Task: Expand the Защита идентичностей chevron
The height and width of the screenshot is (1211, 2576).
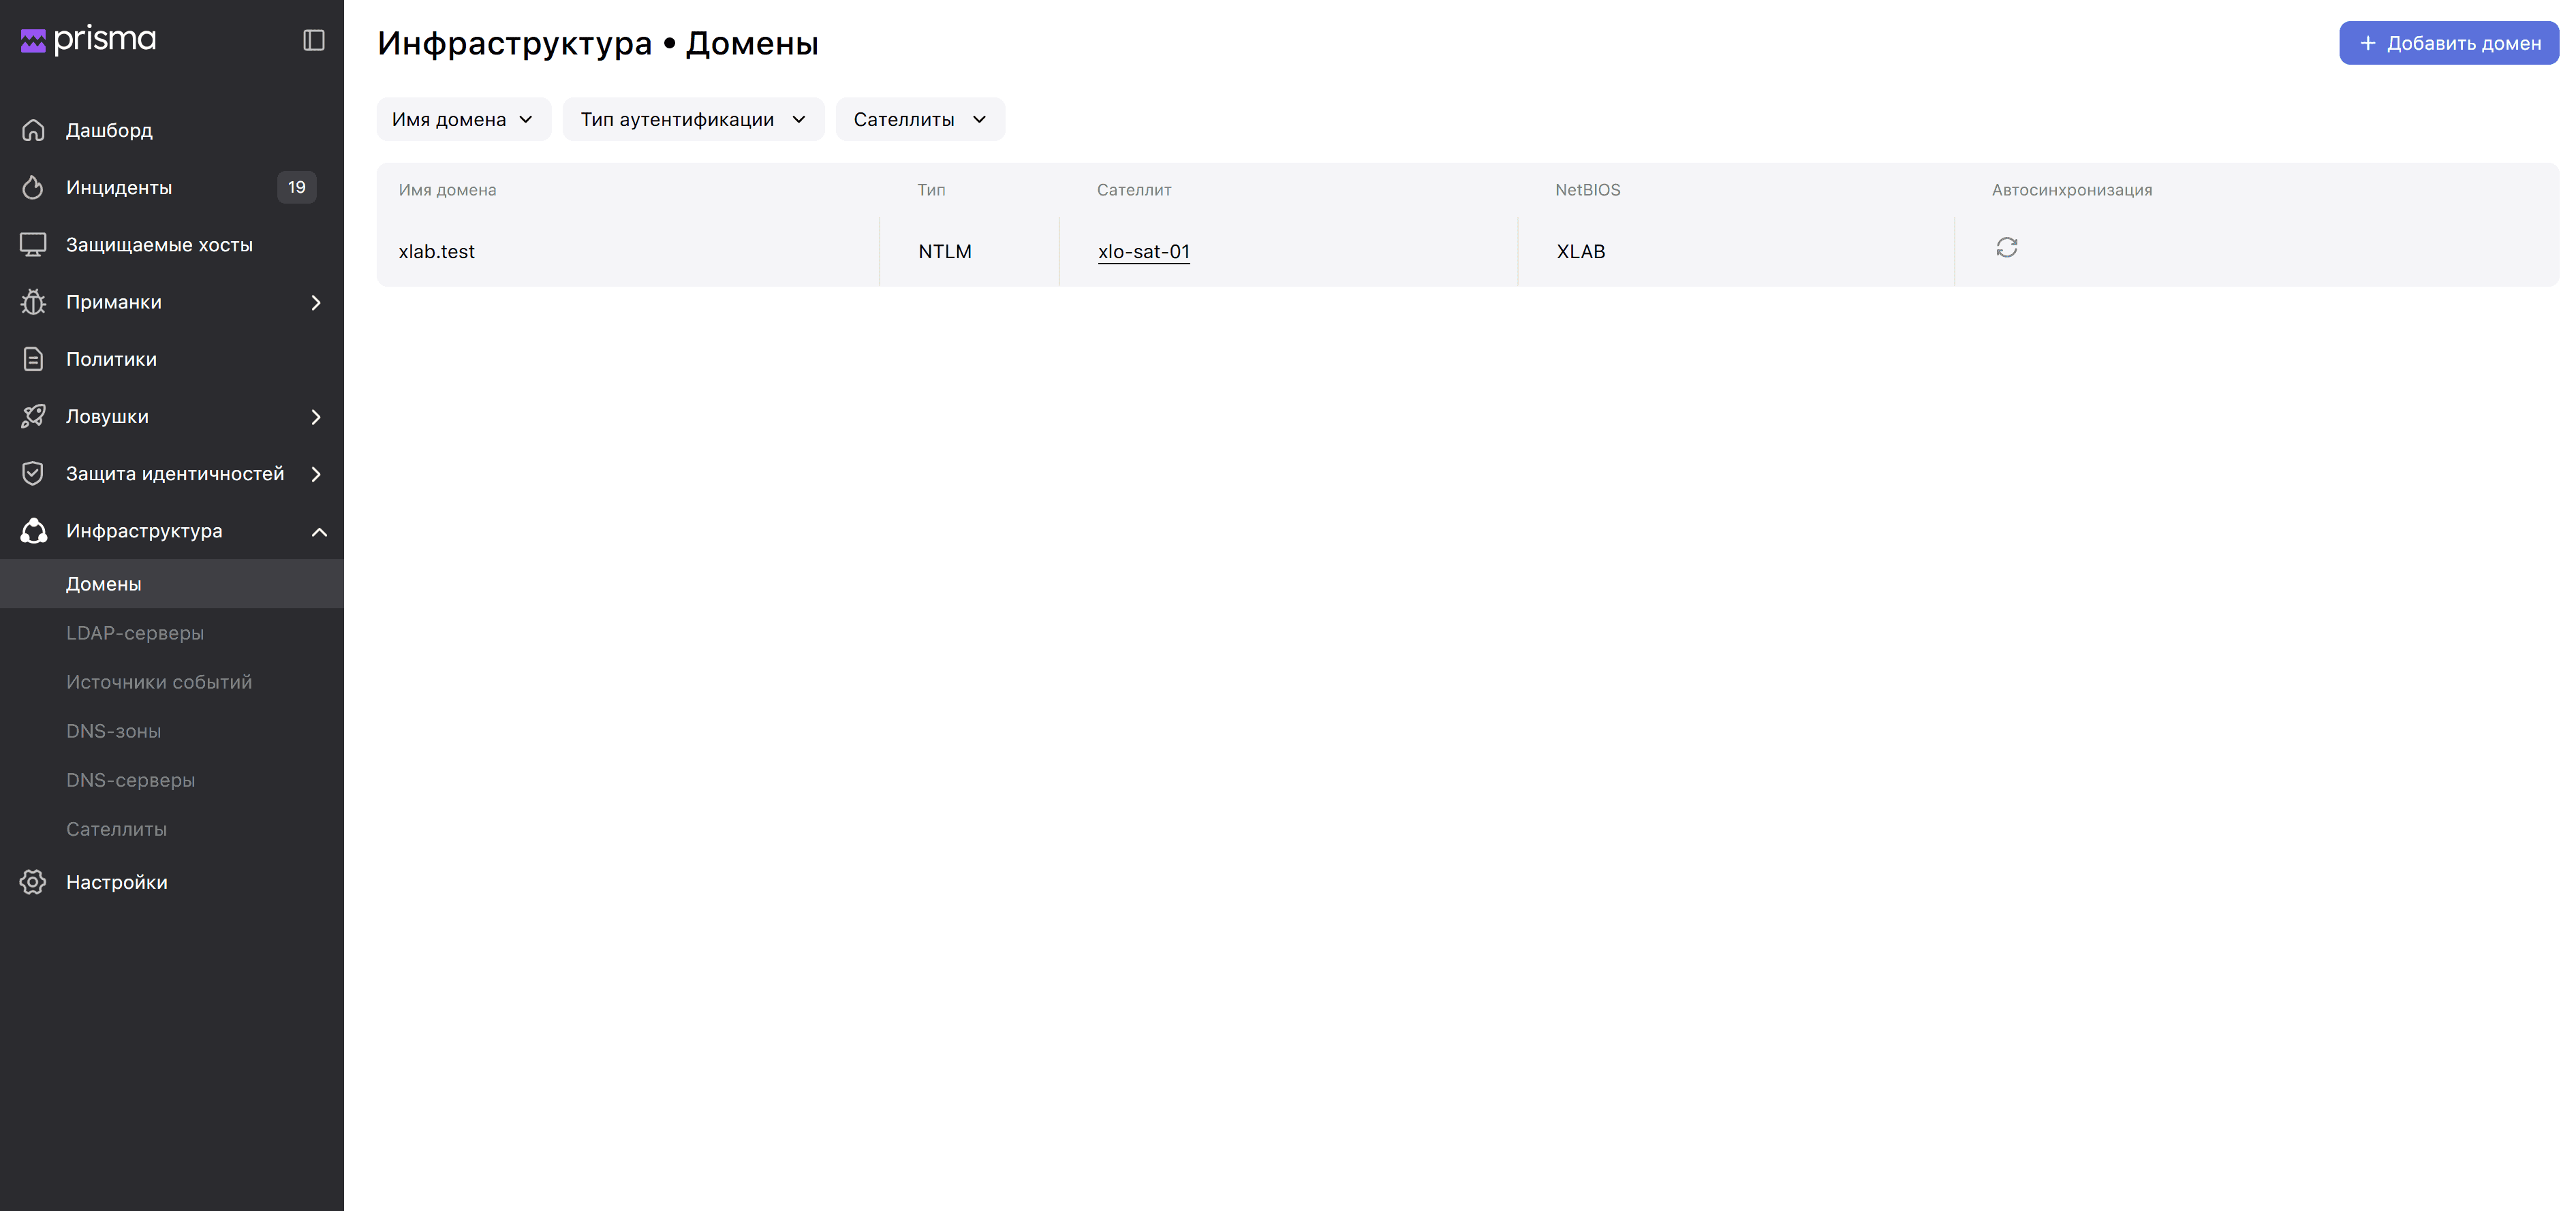Action: point(316,474)
